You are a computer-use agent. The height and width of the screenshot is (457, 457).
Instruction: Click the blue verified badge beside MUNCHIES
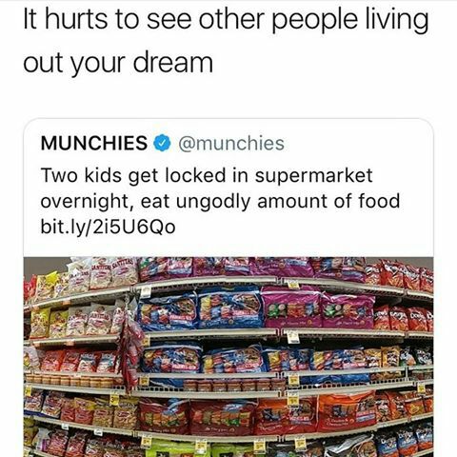(163, 143)
